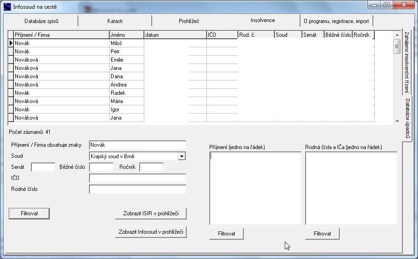Click the table scrollbar up arrow
The height and width of the screenshot is (259, 418).
tap(397, 35)
